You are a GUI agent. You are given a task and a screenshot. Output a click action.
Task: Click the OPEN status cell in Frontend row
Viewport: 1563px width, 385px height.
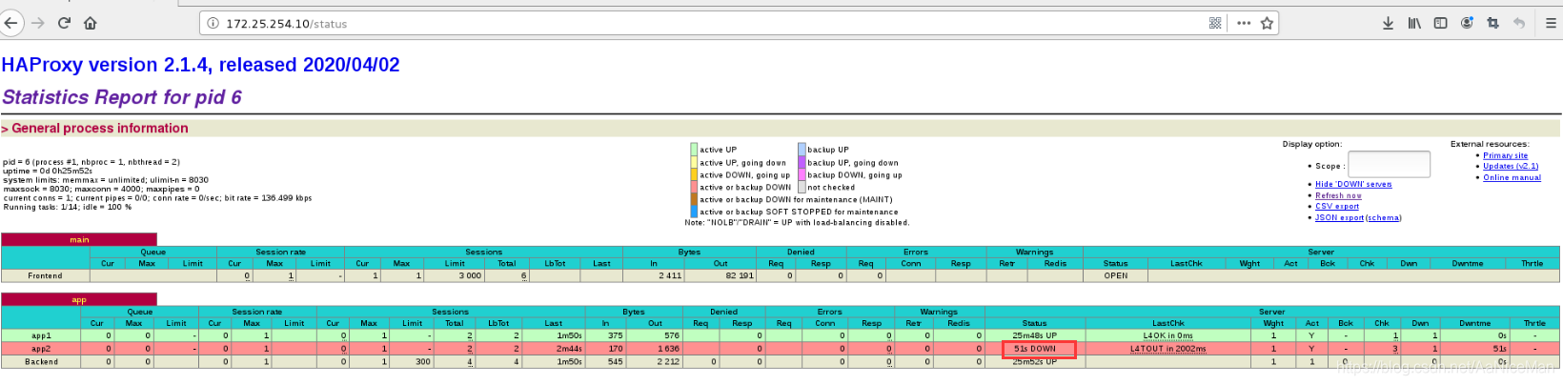1116,275
